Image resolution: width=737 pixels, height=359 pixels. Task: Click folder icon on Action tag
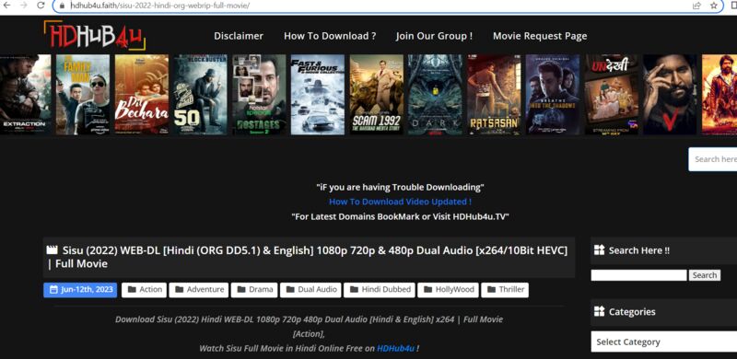tap(132, 289)
